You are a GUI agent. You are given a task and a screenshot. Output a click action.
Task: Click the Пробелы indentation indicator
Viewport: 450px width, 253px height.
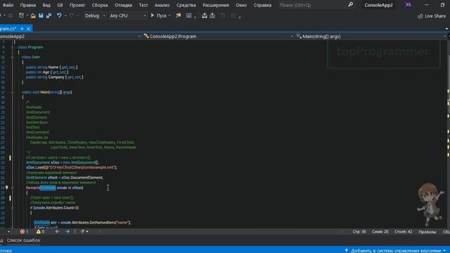[427, 232]
